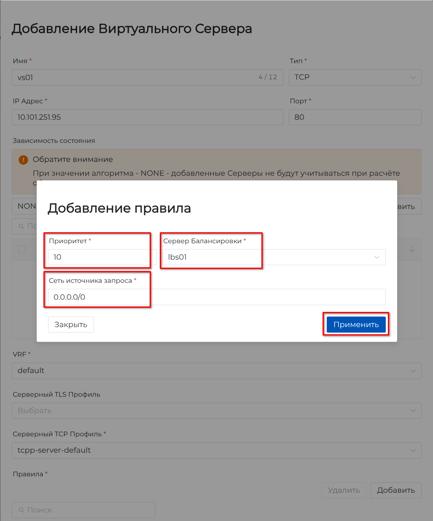The height and width of the screenshot is (521, 433).
Task: Click the orange warning icon
Action: [24, 160]
